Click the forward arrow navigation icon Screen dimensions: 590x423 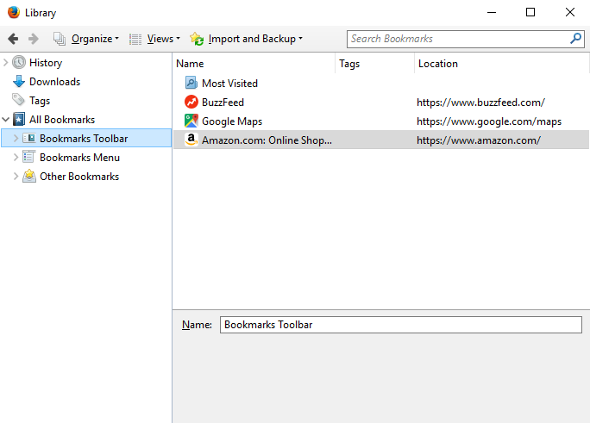(34, 39)
